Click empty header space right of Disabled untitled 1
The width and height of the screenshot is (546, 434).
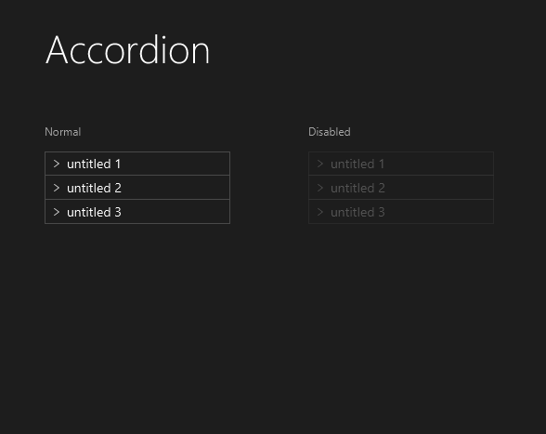(x=438, y=164)
